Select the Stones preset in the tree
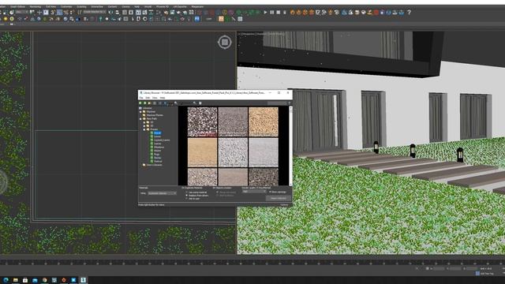Viewport: 505px width, 284px height. click(x=158, y=158)
